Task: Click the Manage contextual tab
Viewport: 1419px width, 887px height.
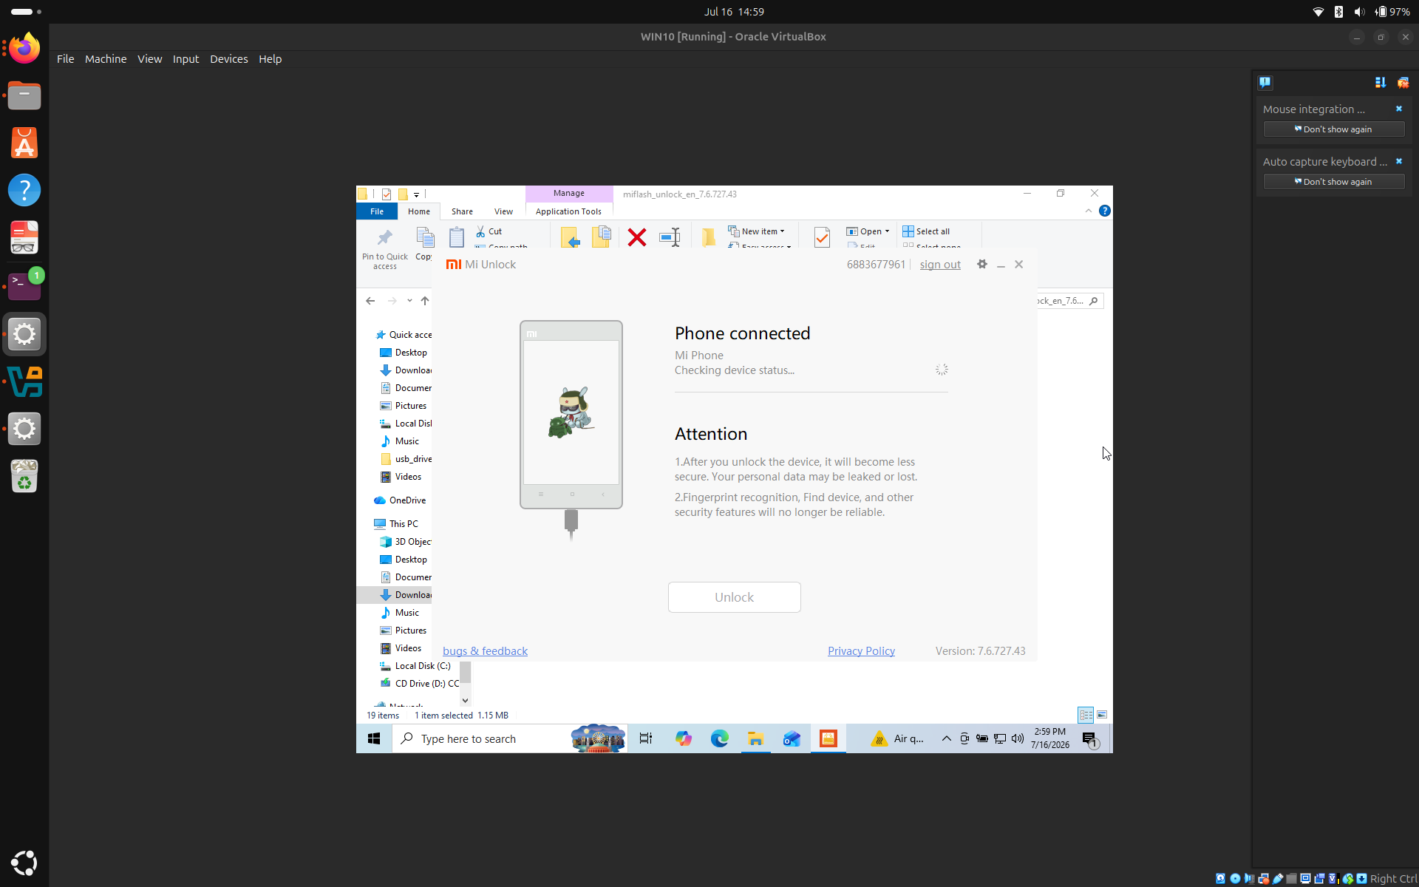Action: pos(569,193)
